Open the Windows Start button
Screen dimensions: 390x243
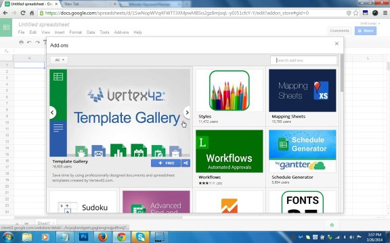(7, 238)
